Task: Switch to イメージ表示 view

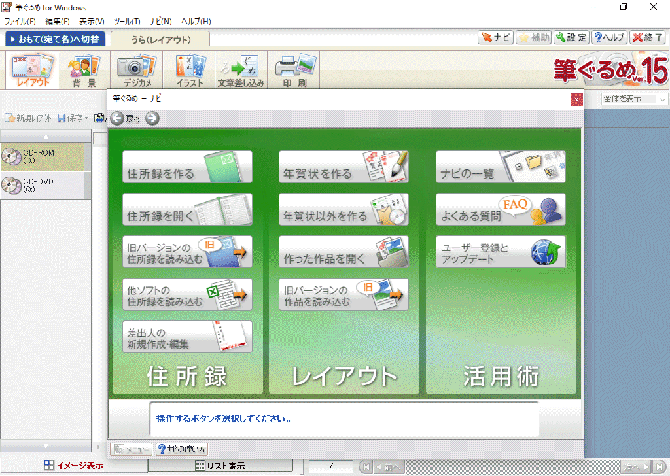Action: click(74, 466)
